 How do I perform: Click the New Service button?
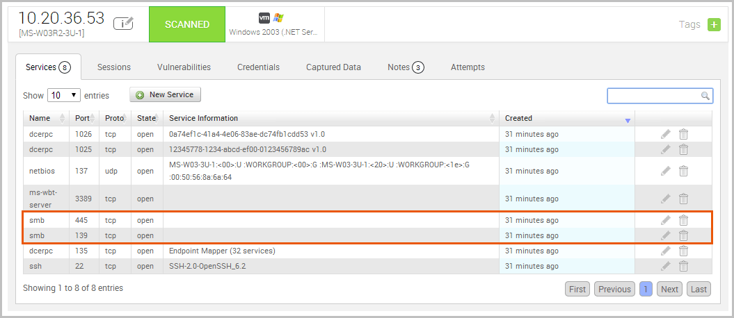pos(166,94)
